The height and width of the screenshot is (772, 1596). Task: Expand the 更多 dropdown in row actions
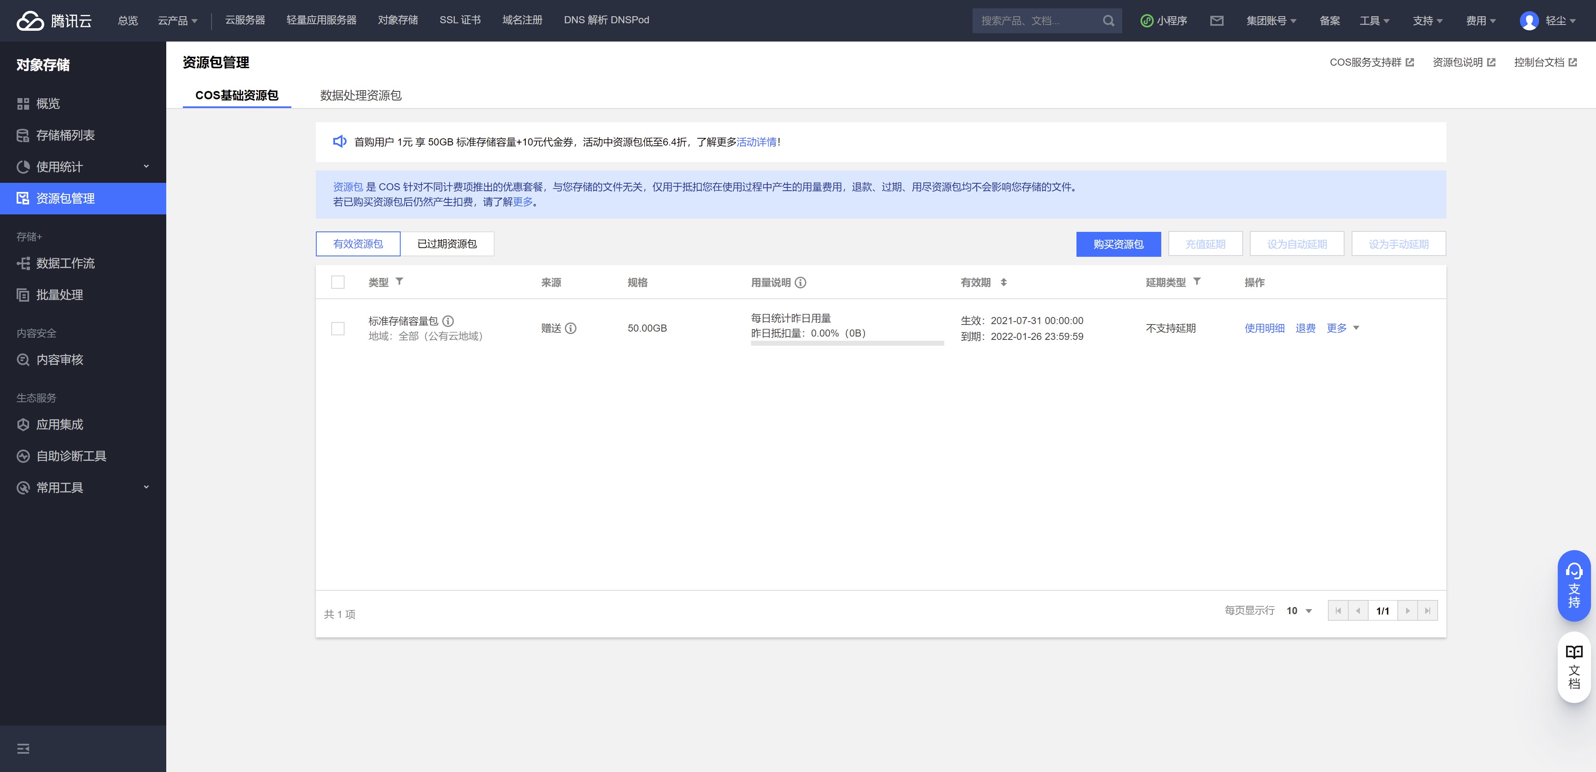tap(1342, 328)
